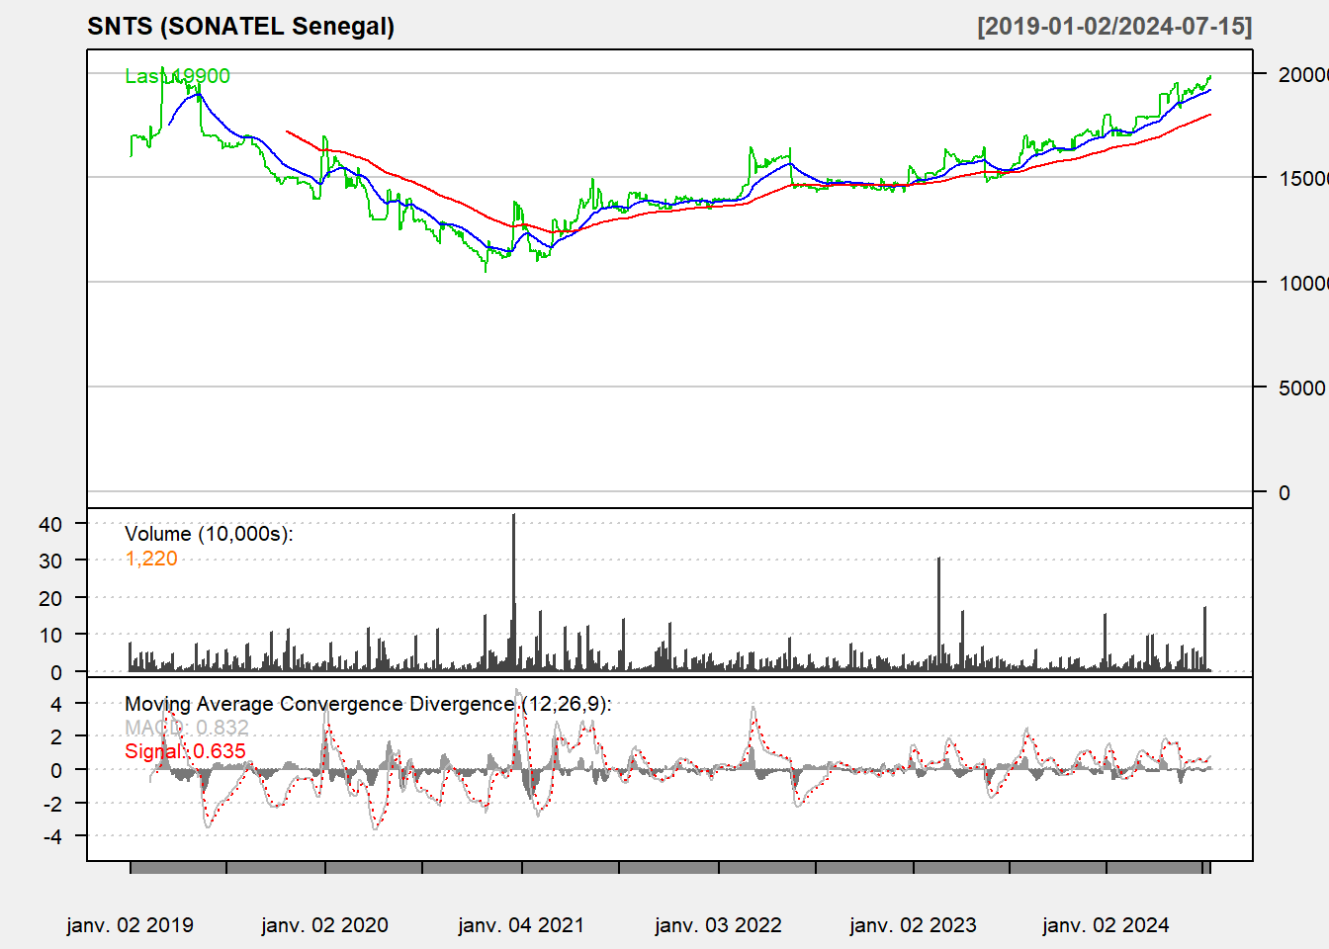The height and width of the screenshot is (949, 1329).
Task: Click the SNTS (SONATEL Senegal) chart title
Action: [240, 27]
